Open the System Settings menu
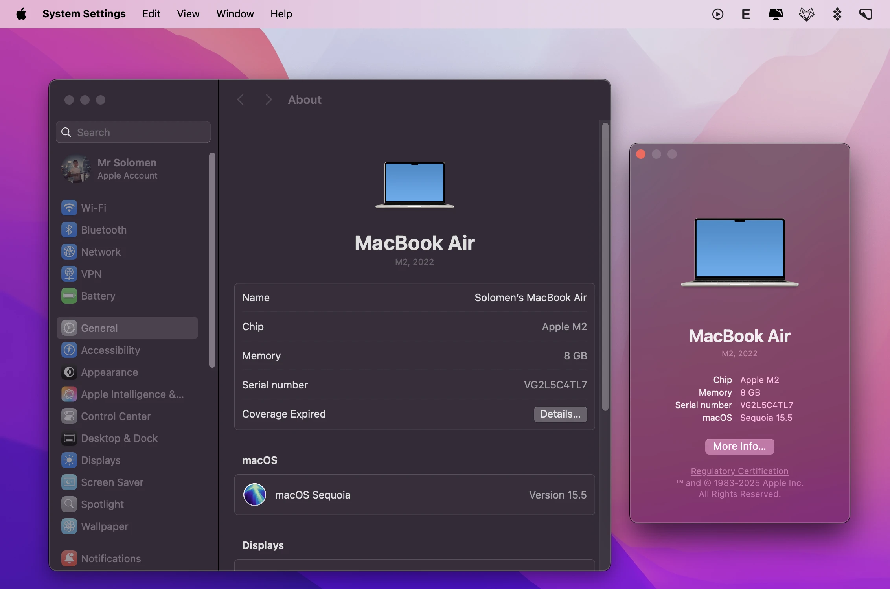Image resolution: width=890 pixels, height=589 pixels. [x=84, y=14]
